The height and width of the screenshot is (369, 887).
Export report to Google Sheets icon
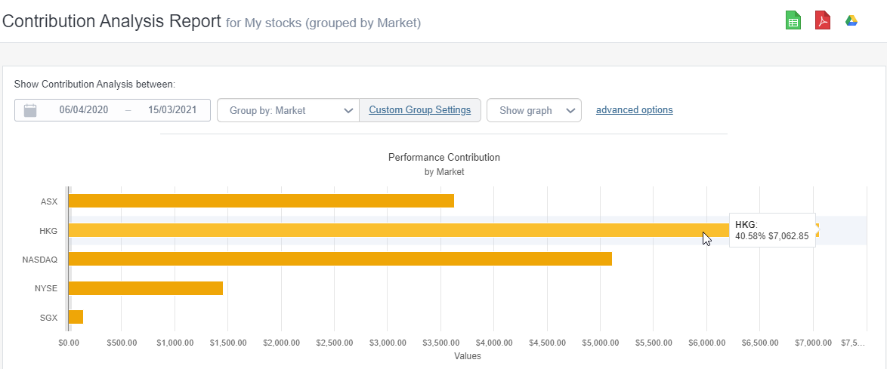click(793, 20)
